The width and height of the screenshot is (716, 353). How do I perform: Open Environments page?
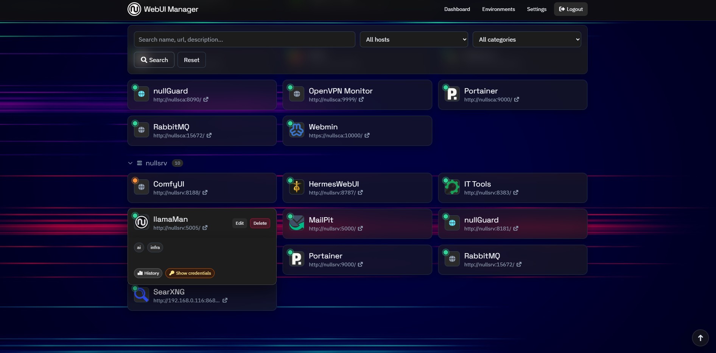pyautogui.click(x=498, y=9)
